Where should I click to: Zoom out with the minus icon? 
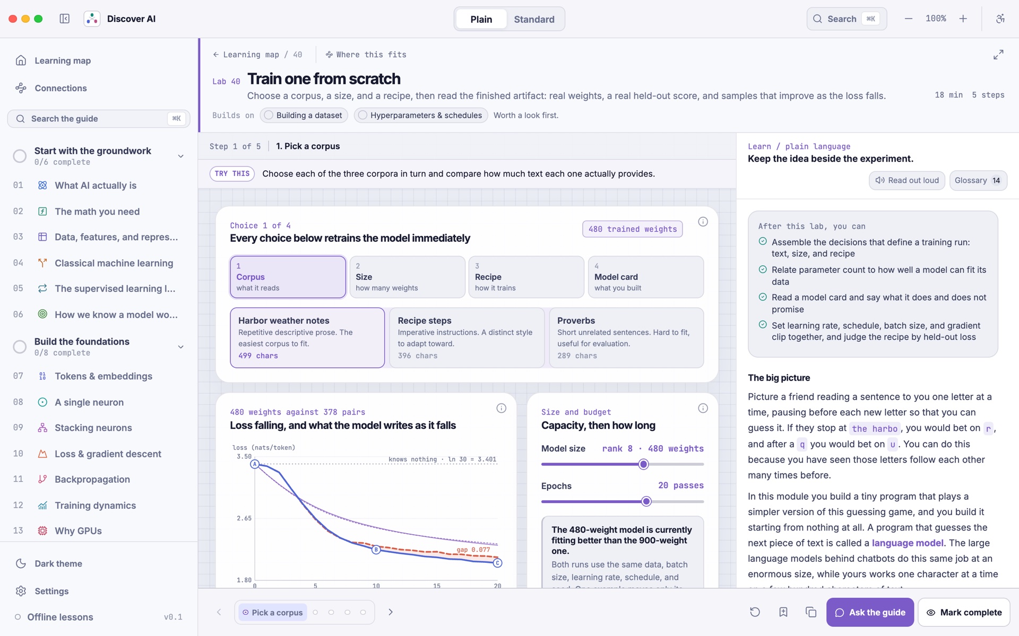tap(909, 19)
